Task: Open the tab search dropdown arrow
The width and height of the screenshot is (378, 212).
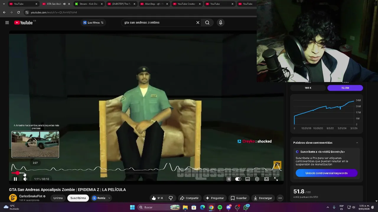Action: 4,4
